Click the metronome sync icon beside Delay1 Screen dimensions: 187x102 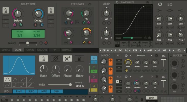5,10
